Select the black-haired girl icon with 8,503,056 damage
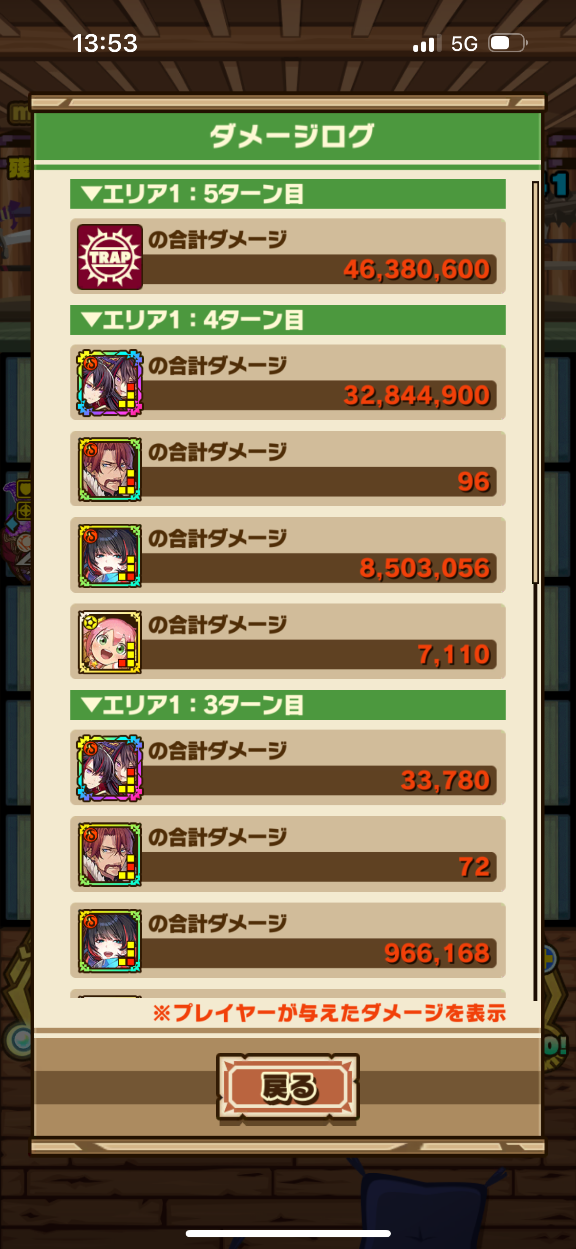The image size is (576, 1249). 110,556
